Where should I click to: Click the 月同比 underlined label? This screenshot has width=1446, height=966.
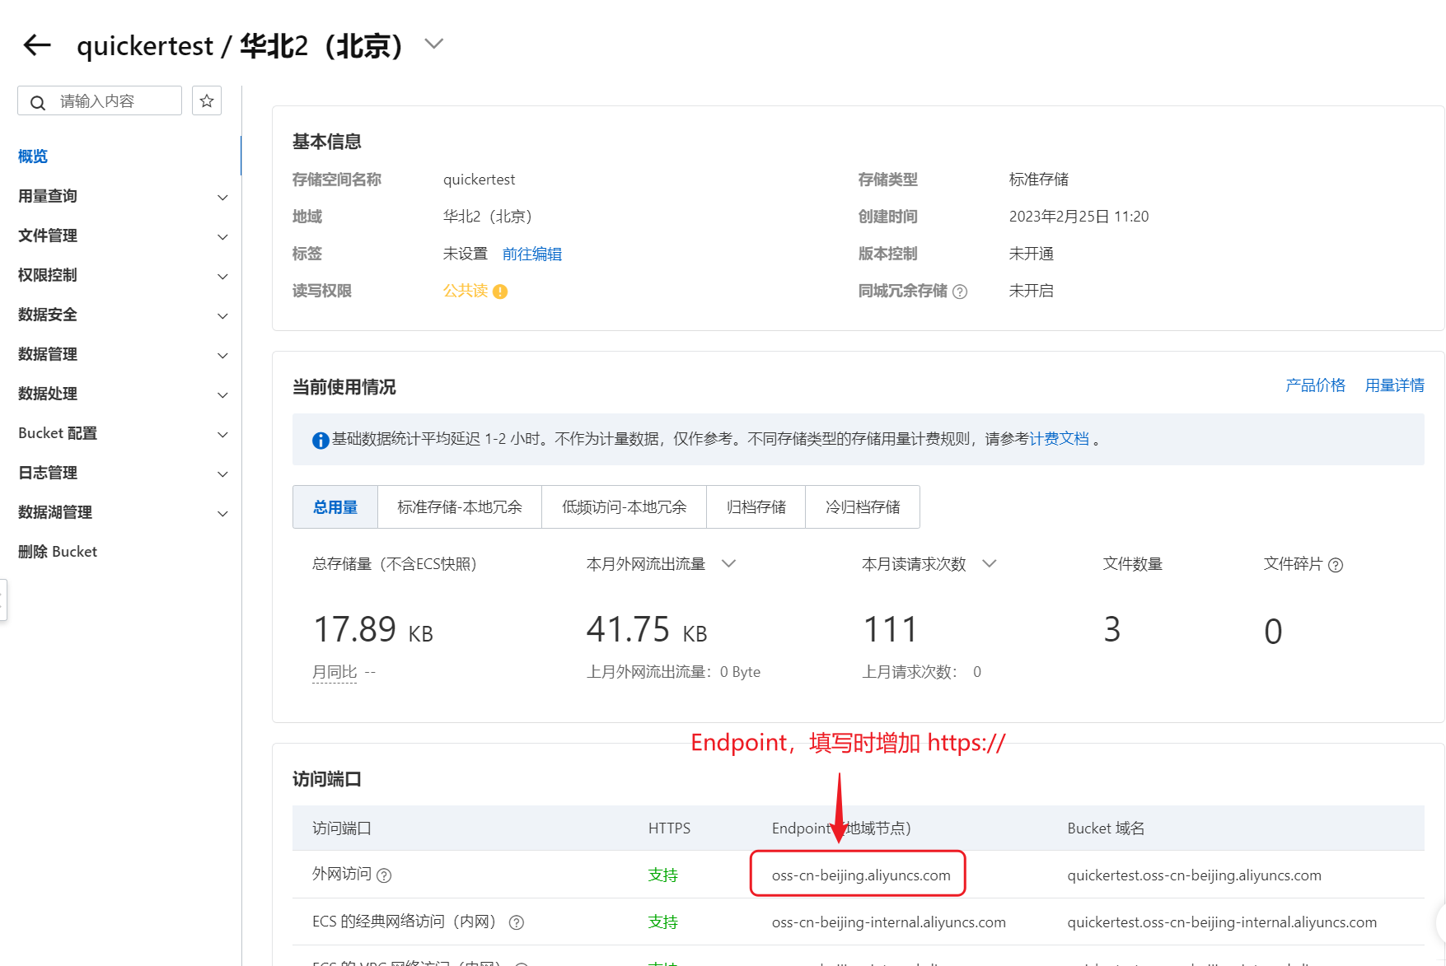[335, 672]
